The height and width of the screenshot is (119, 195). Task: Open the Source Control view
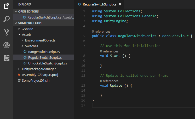7,32
